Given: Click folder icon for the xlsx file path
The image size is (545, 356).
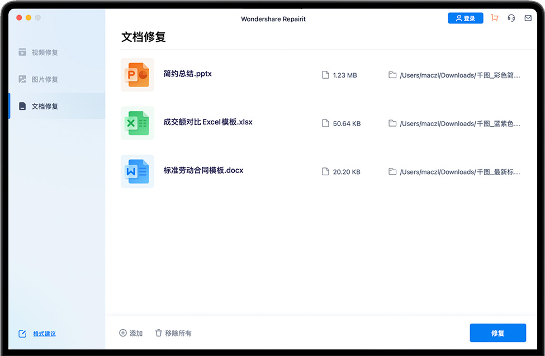Looking at the screenshot, I should coord(392,123).
